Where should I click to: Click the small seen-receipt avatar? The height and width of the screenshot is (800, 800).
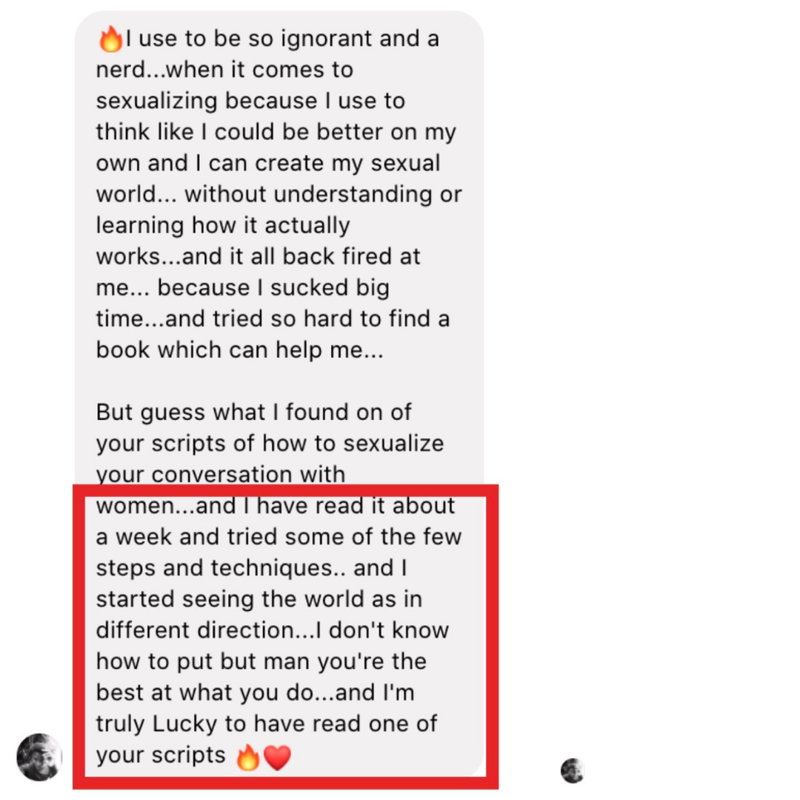[x=572, y=770]
